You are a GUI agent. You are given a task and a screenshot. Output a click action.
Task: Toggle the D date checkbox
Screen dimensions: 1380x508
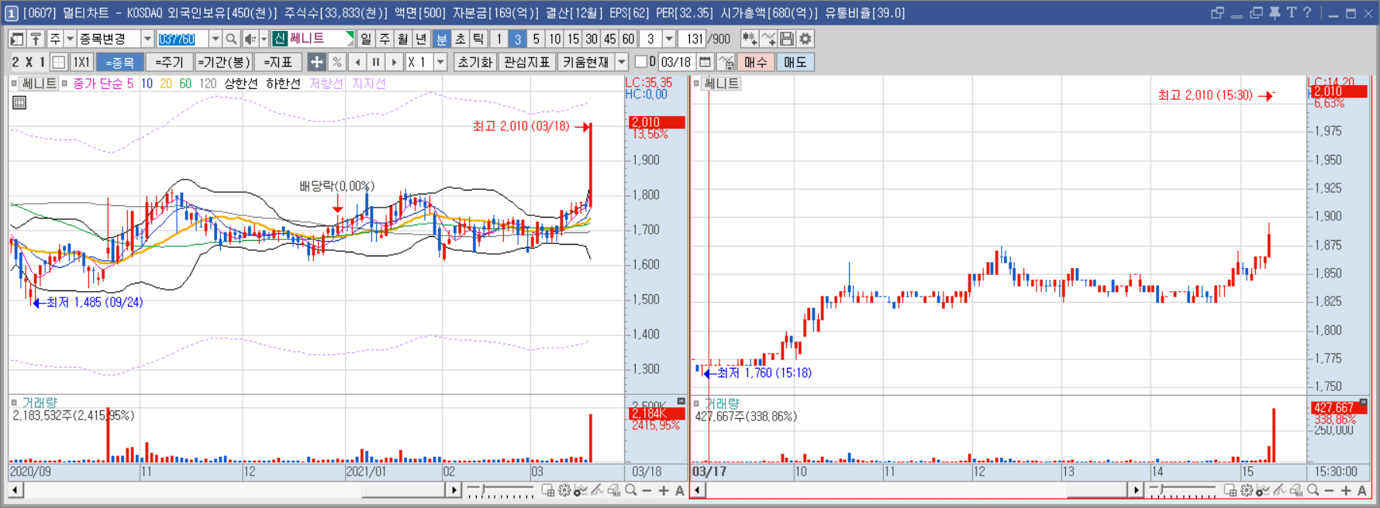(x=640, y=62)
